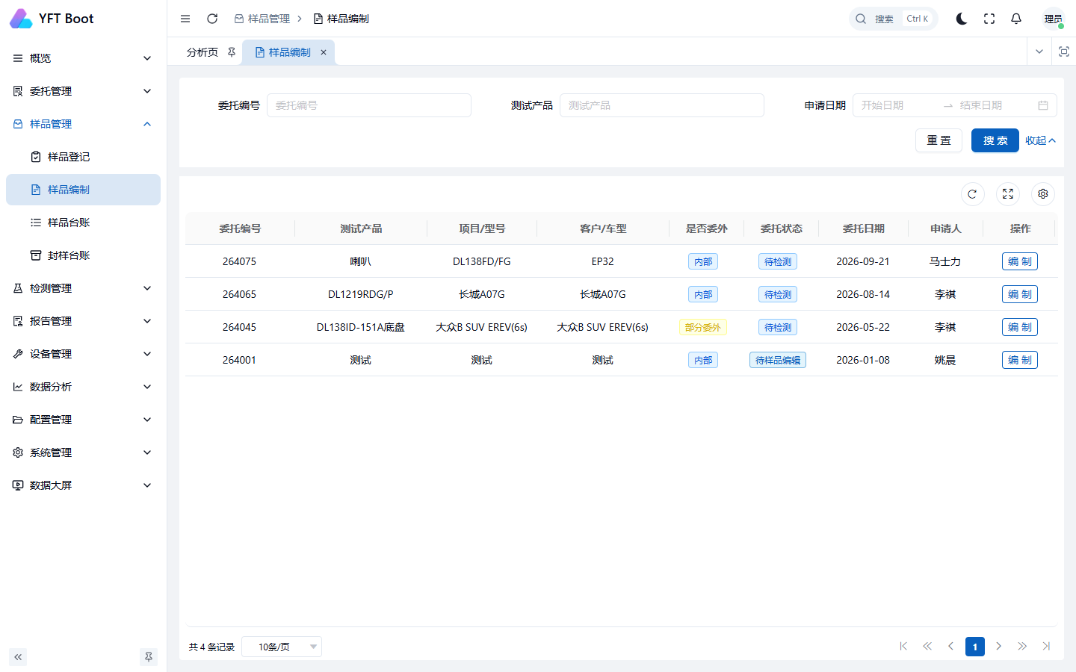
Task: Expand the 概览 menu
Action: 83,58
